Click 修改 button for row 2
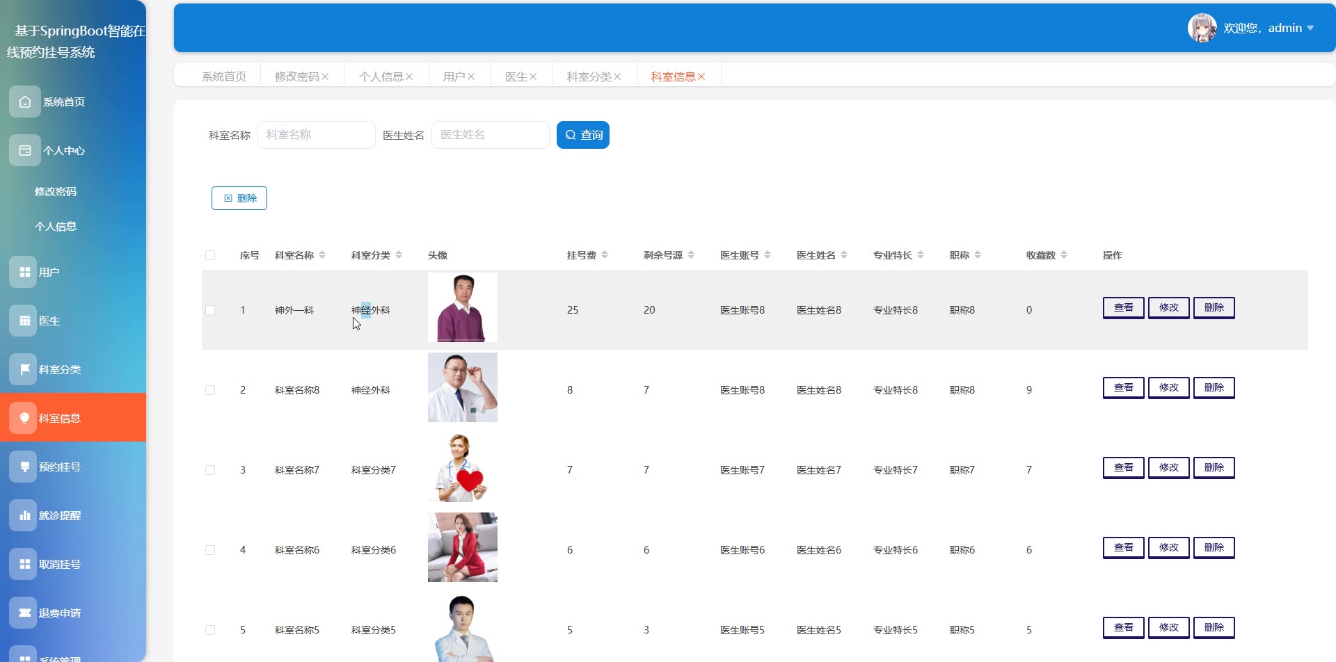Image resolution: width=1336 pixels, height=662 pixels. click(1168, 387)
